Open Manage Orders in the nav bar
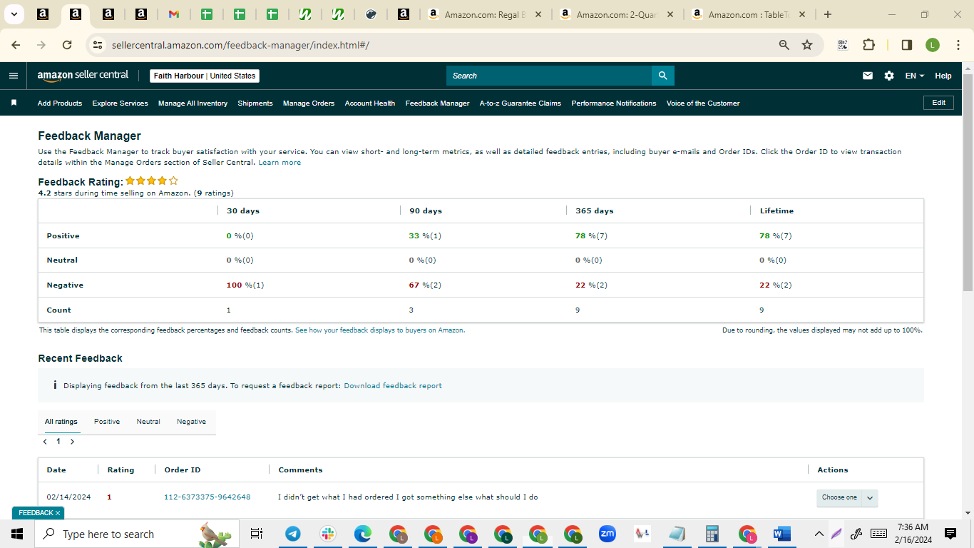 [309, 103]
